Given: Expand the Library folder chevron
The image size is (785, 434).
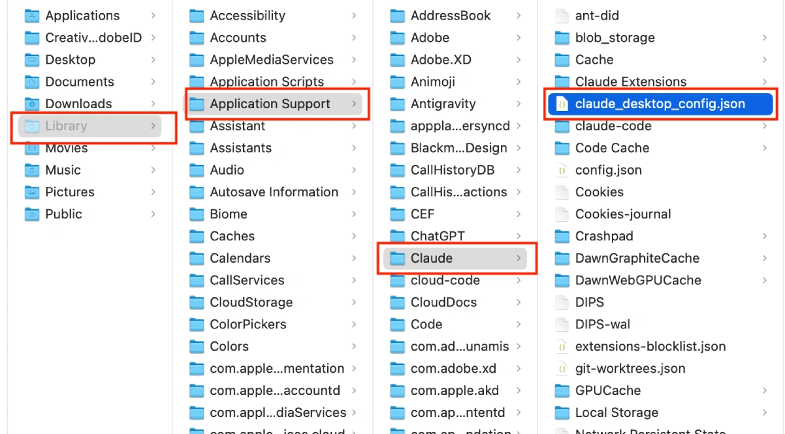Looking at the screenshot, I should pos(153,126).
